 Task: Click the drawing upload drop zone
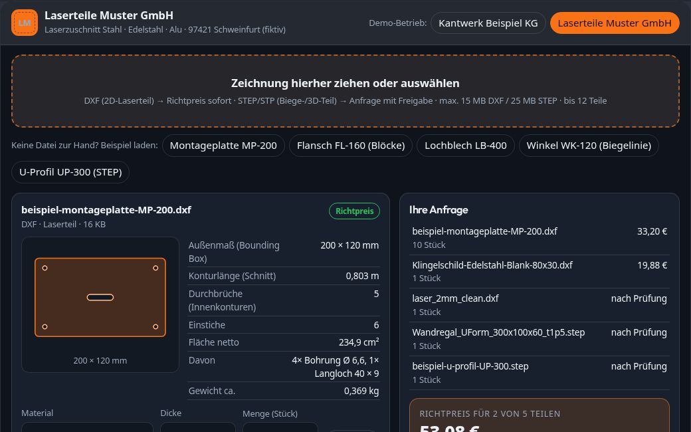point(345,91)
